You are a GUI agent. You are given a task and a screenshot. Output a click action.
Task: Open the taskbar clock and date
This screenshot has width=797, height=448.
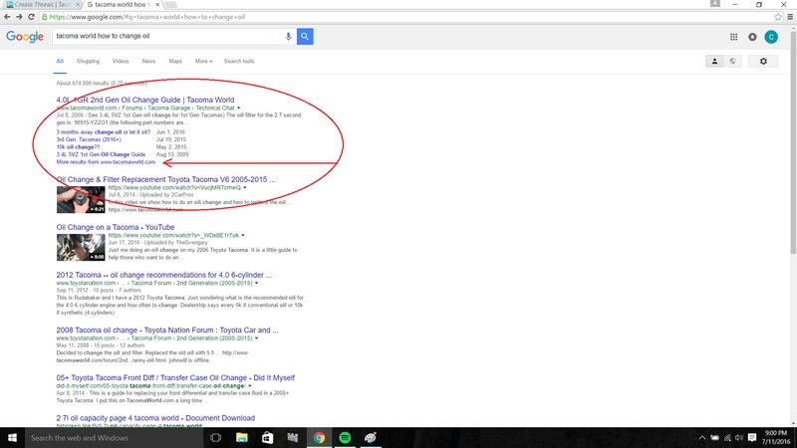click(x=776, y=437)
